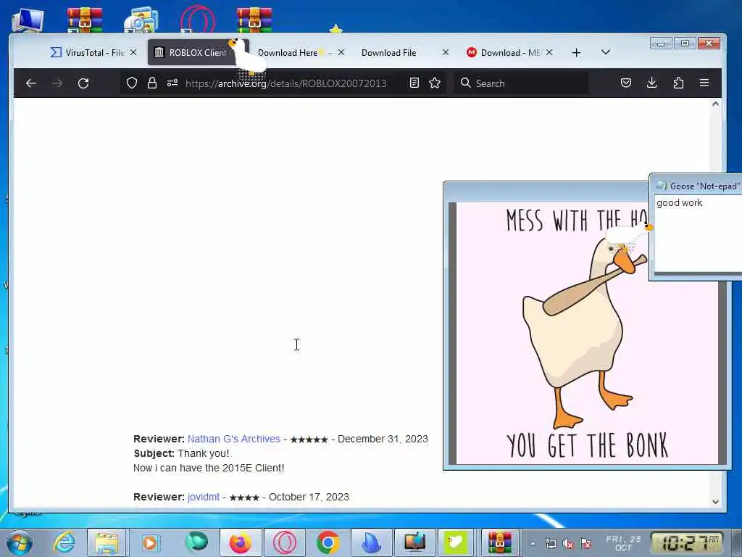The height and width of the screenshot is (557, 742).
Task: Open the Firefox hamburger menu
Action: click(704, 83)
